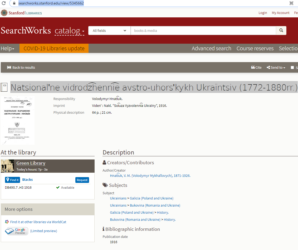
Task: Open COVID-19 Libraries update tab
Action: click(54, 48)
